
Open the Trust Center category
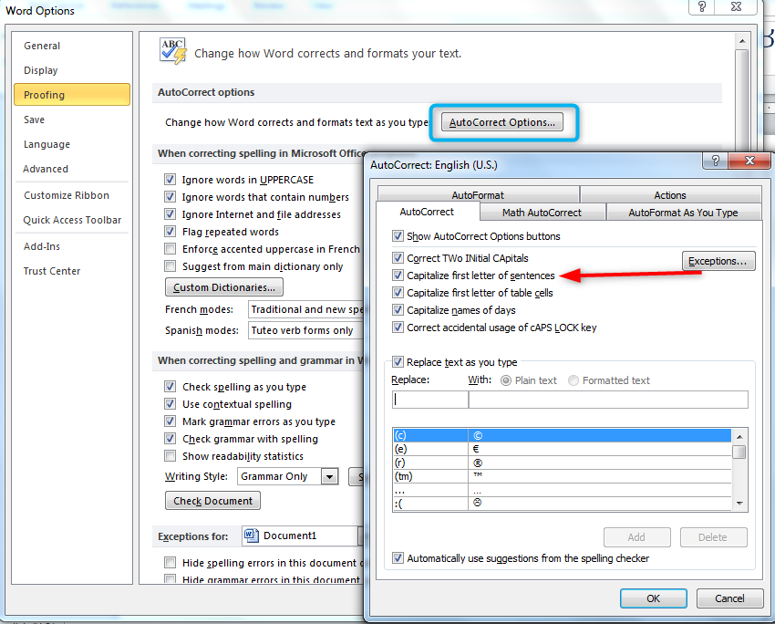[52, 271]
